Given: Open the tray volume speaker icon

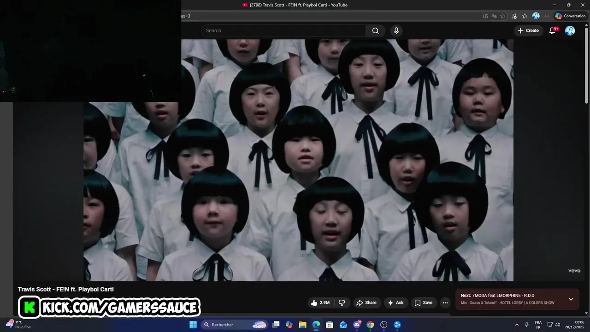Looking at the screenshot, I should (557, 325).
